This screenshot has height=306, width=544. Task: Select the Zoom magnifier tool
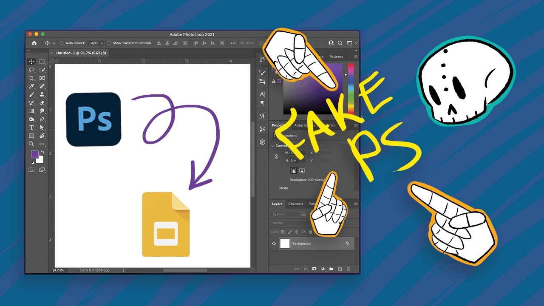(x=31, y=144)
